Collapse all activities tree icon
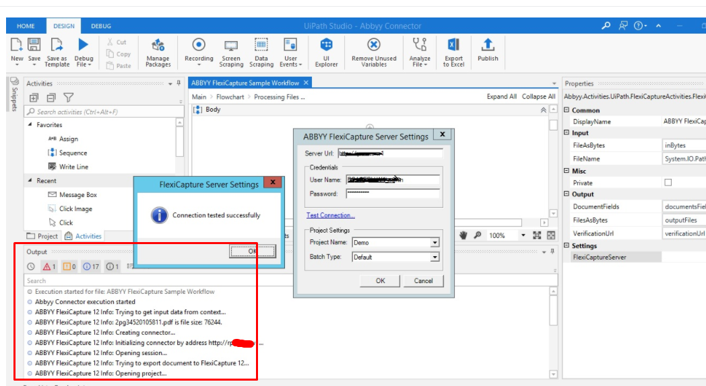 tap(51, 98)
